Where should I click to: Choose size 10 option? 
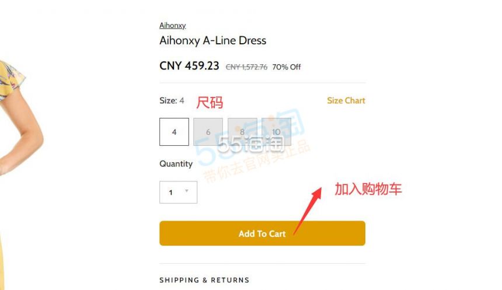(276, 132)
